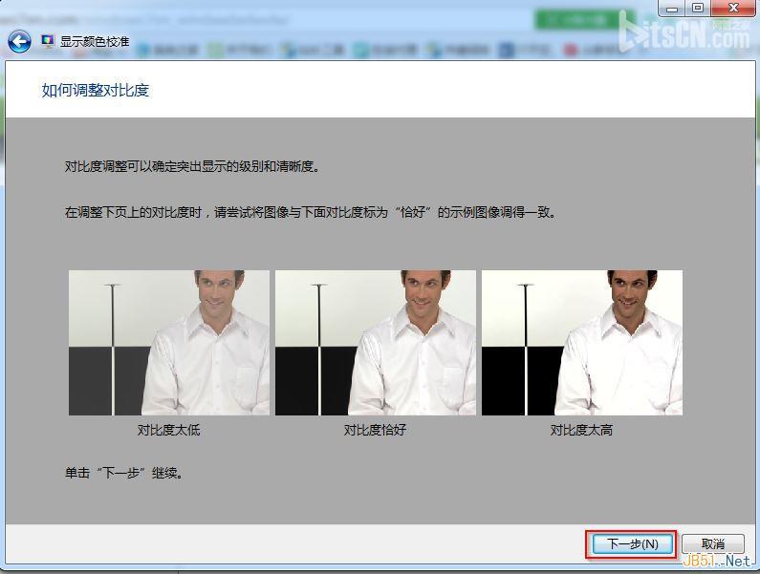
Task: Click the 如何调整对比度 heading
Action: coord(95,91)
